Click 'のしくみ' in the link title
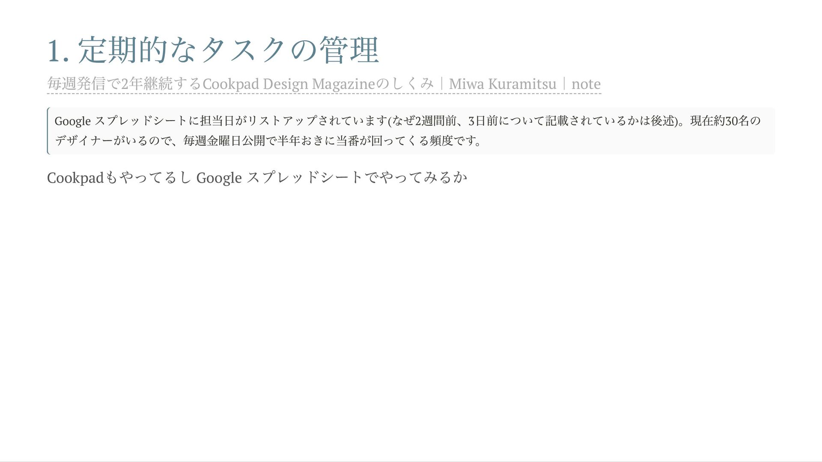Screen dimensions: 822x462 [405, 84]
